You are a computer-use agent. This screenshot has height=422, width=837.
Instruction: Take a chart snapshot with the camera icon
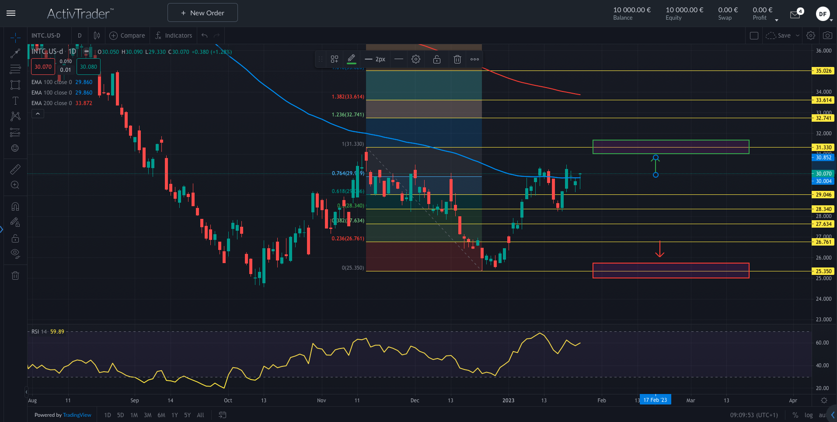(827, 35)
